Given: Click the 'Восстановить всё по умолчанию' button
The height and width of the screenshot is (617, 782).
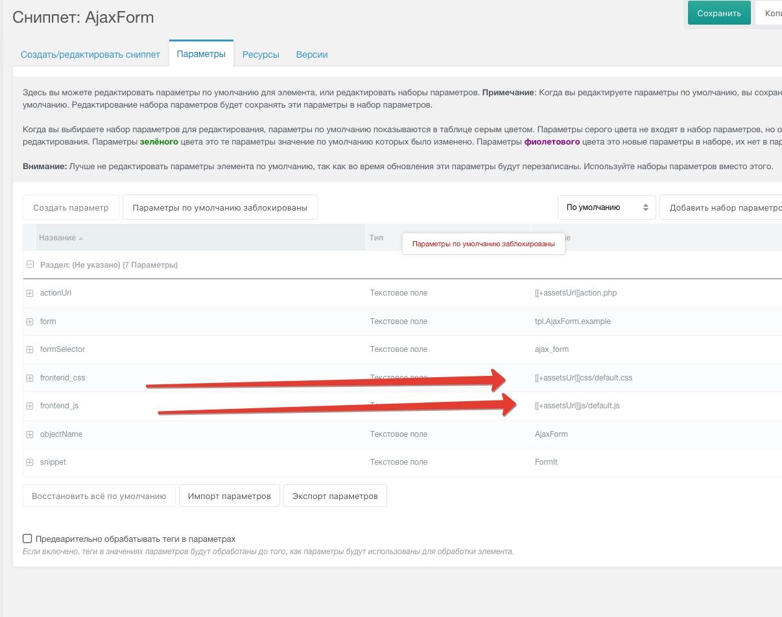Looking at the screenshot, I should tap(99, 496).
